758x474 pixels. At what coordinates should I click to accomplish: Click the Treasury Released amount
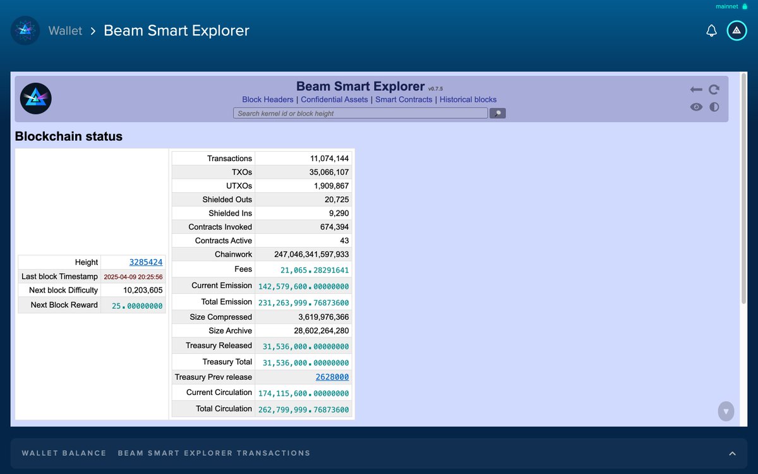click(x=306, y=346)
